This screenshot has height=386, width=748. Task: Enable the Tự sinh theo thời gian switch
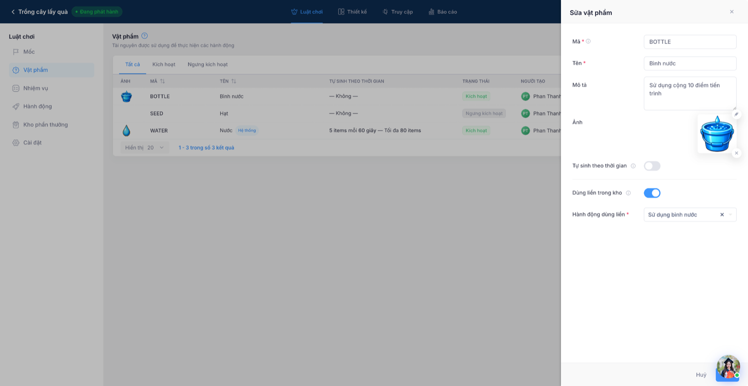pyautogui.click(x=652, y=166)
